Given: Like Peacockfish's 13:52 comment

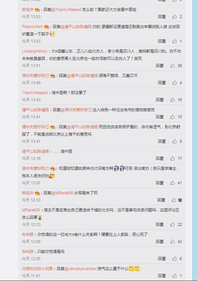Looking at the screenshot, I should [x=175, y=41].
